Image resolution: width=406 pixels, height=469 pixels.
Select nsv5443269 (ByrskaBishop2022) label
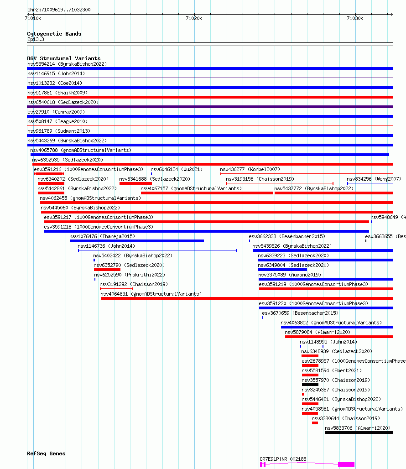67,141
